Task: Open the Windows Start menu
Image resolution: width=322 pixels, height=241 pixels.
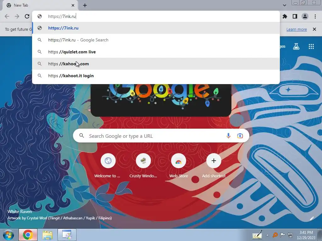Action: (8, 235)
